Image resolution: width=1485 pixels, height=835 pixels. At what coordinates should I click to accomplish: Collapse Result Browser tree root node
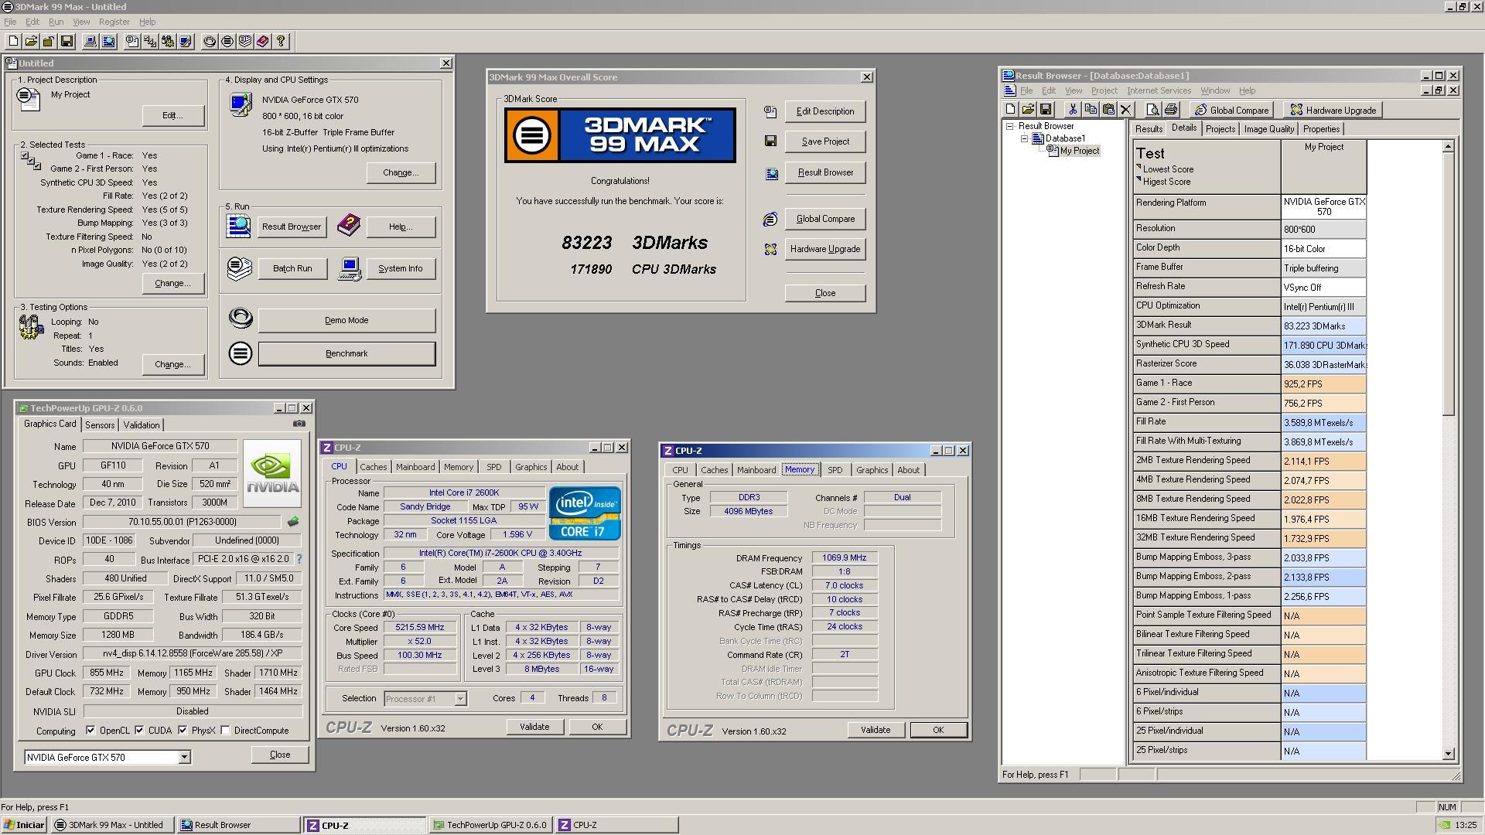click(1010, 126)
